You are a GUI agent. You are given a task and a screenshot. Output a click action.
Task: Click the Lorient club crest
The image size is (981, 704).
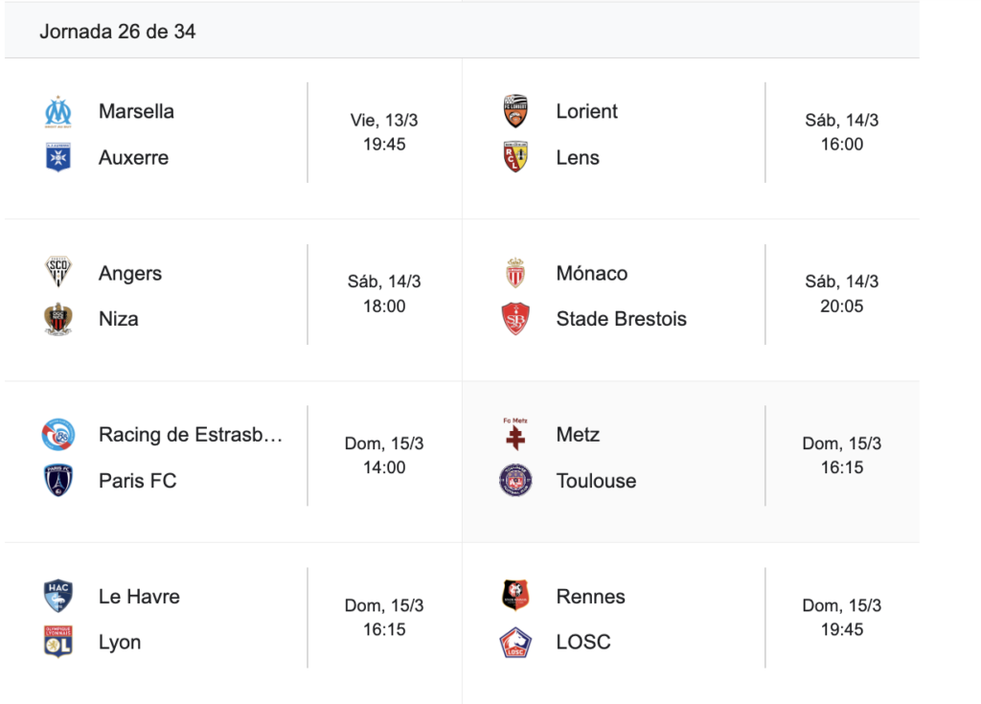(516, 111)
